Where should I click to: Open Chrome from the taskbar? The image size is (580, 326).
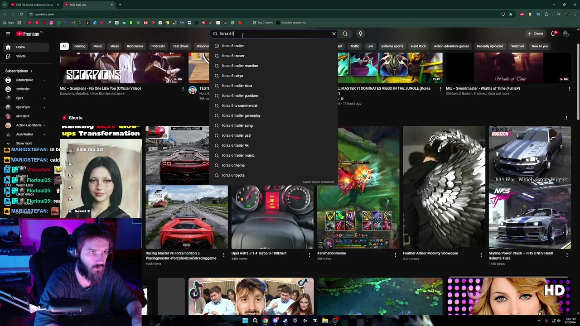pos(265,321)
